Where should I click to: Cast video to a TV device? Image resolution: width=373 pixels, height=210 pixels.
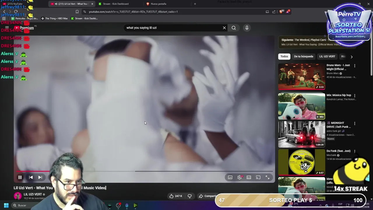coord(258,177)
